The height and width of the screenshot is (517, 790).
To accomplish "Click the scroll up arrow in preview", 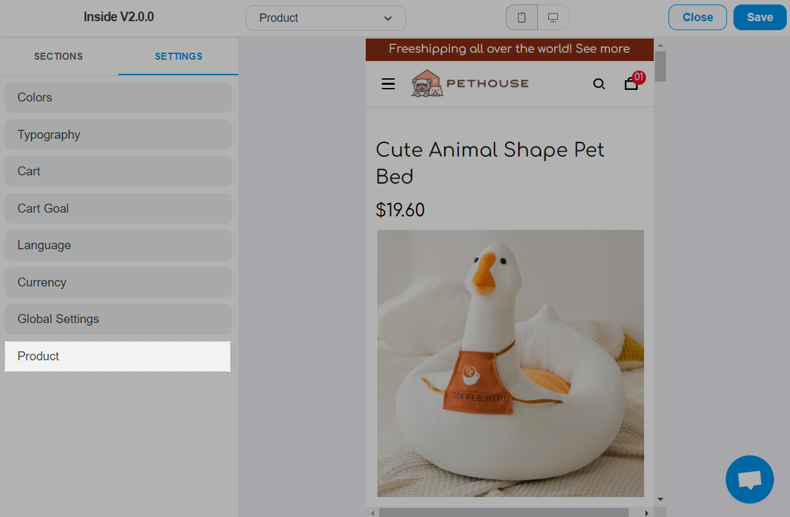I will point(660,45).
